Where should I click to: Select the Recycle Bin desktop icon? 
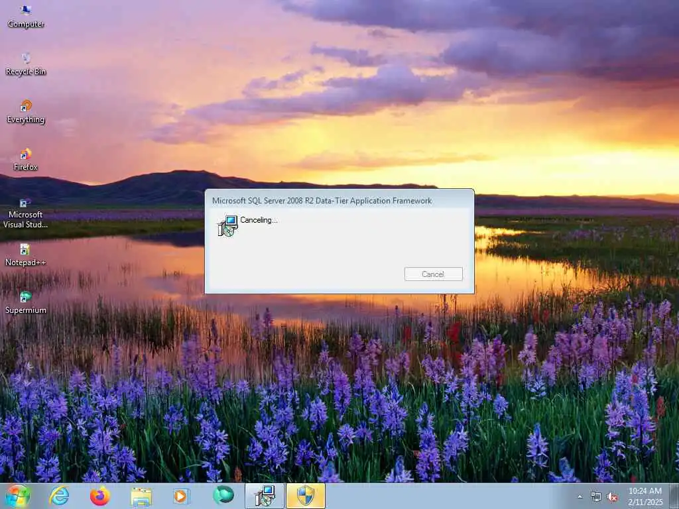[26, 64]
